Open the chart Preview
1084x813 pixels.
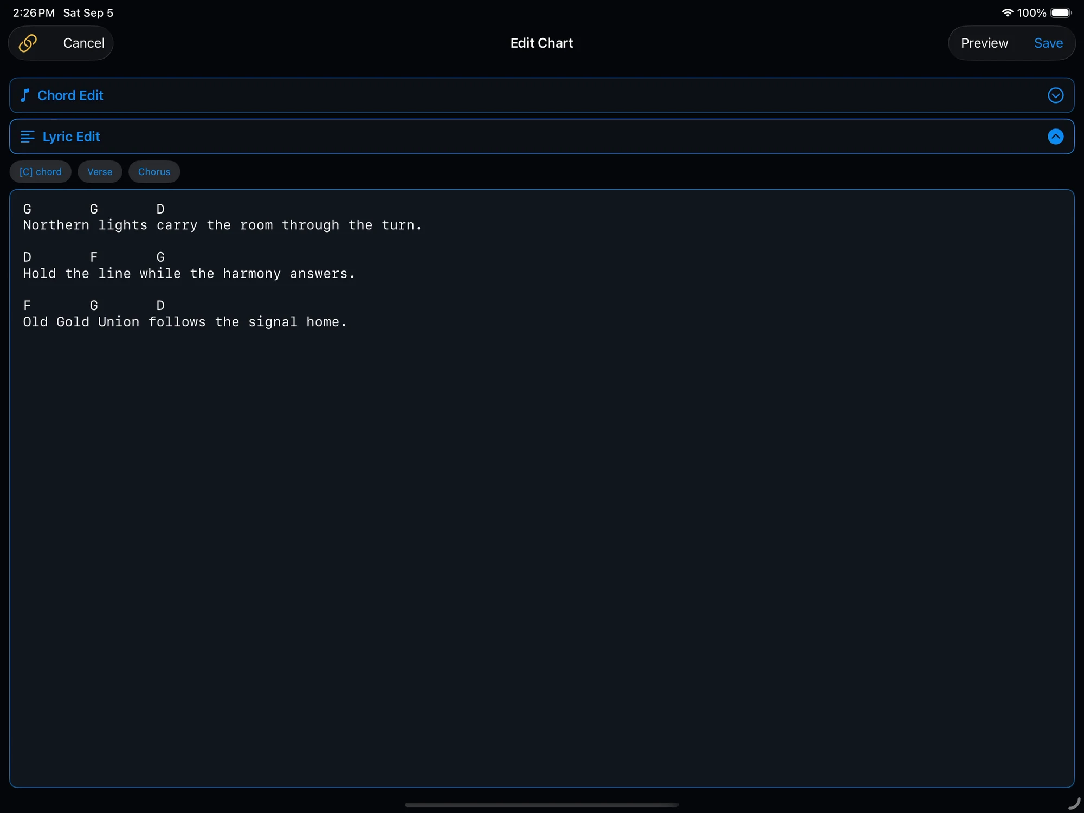click(x=984, y=43)
